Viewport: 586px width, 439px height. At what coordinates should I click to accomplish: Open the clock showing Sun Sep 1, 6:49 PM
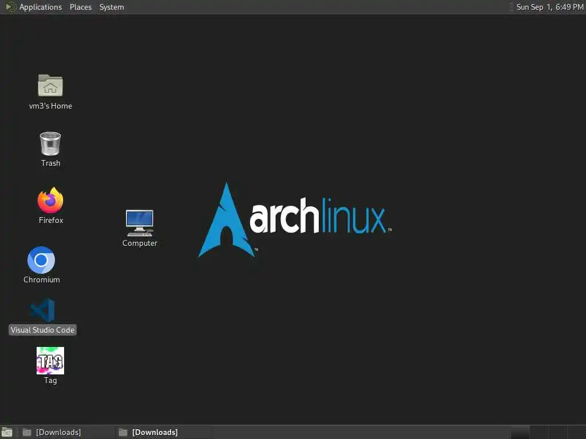(x=549, y=7)
